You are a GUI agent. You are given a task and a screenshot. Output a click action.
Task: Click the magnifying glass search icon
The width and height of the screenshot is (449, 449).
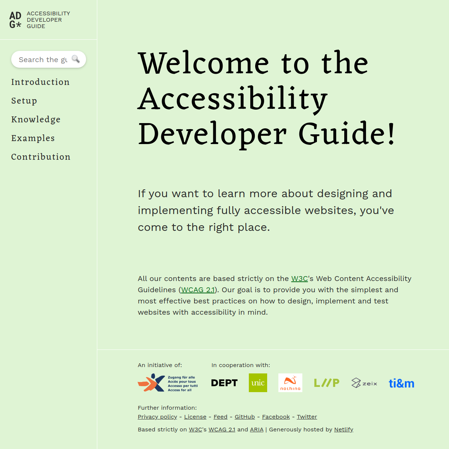tap(76, 59)
